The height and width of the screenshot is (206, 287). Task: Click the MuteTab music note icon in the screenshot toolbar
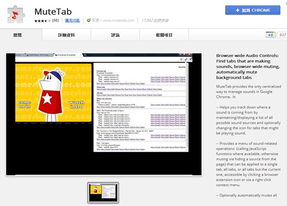186,59
